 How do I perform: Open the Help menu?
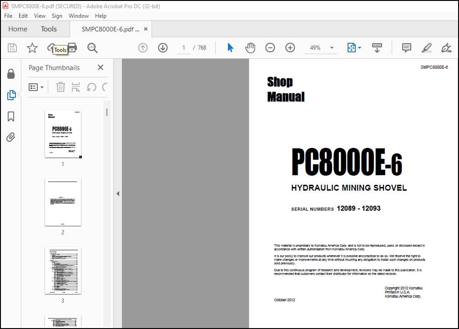101,16
